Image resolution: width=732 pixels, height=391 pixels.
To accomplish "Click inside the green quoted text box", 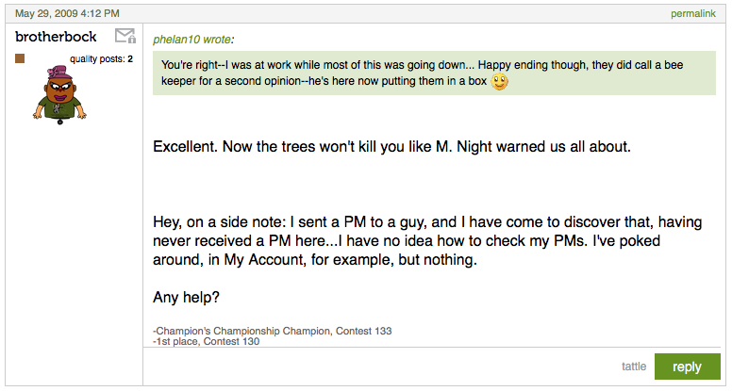I will coord(377,73).
